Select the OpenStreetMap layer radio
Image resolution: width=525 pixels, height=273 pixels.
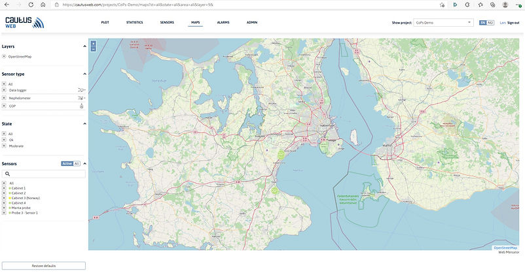click(4, 56)
